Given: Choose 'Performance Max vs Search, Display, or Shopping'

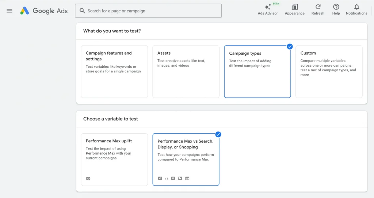Looking at the screenshot, I should [186, 159].
